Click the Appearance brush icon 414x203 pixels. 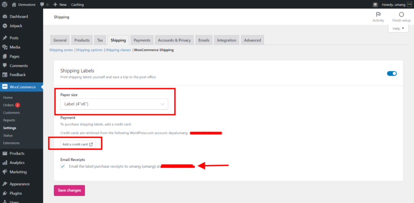[x=4, y=184]
